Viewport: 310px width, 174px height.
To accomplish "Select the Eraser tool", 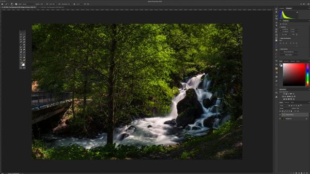I will pos(24,47).
